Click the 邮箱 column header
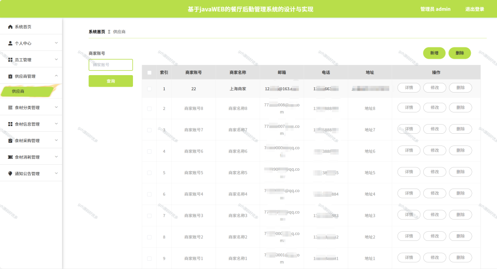Image resolution: width=497 pixels, height=269 pixels. point(282,73)
